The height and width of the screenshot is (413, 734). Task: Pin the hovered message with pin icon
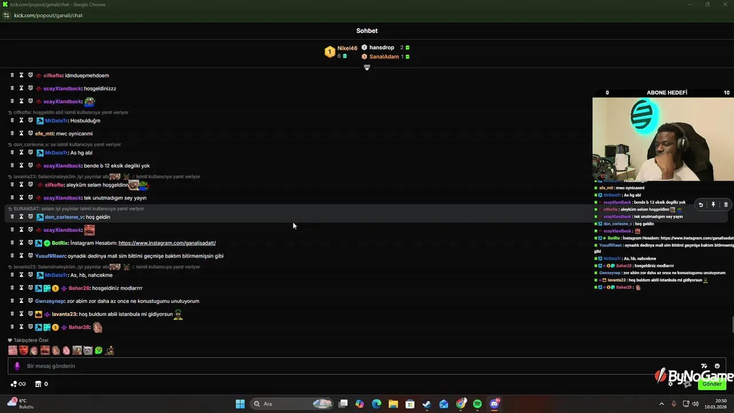point(713,205)
